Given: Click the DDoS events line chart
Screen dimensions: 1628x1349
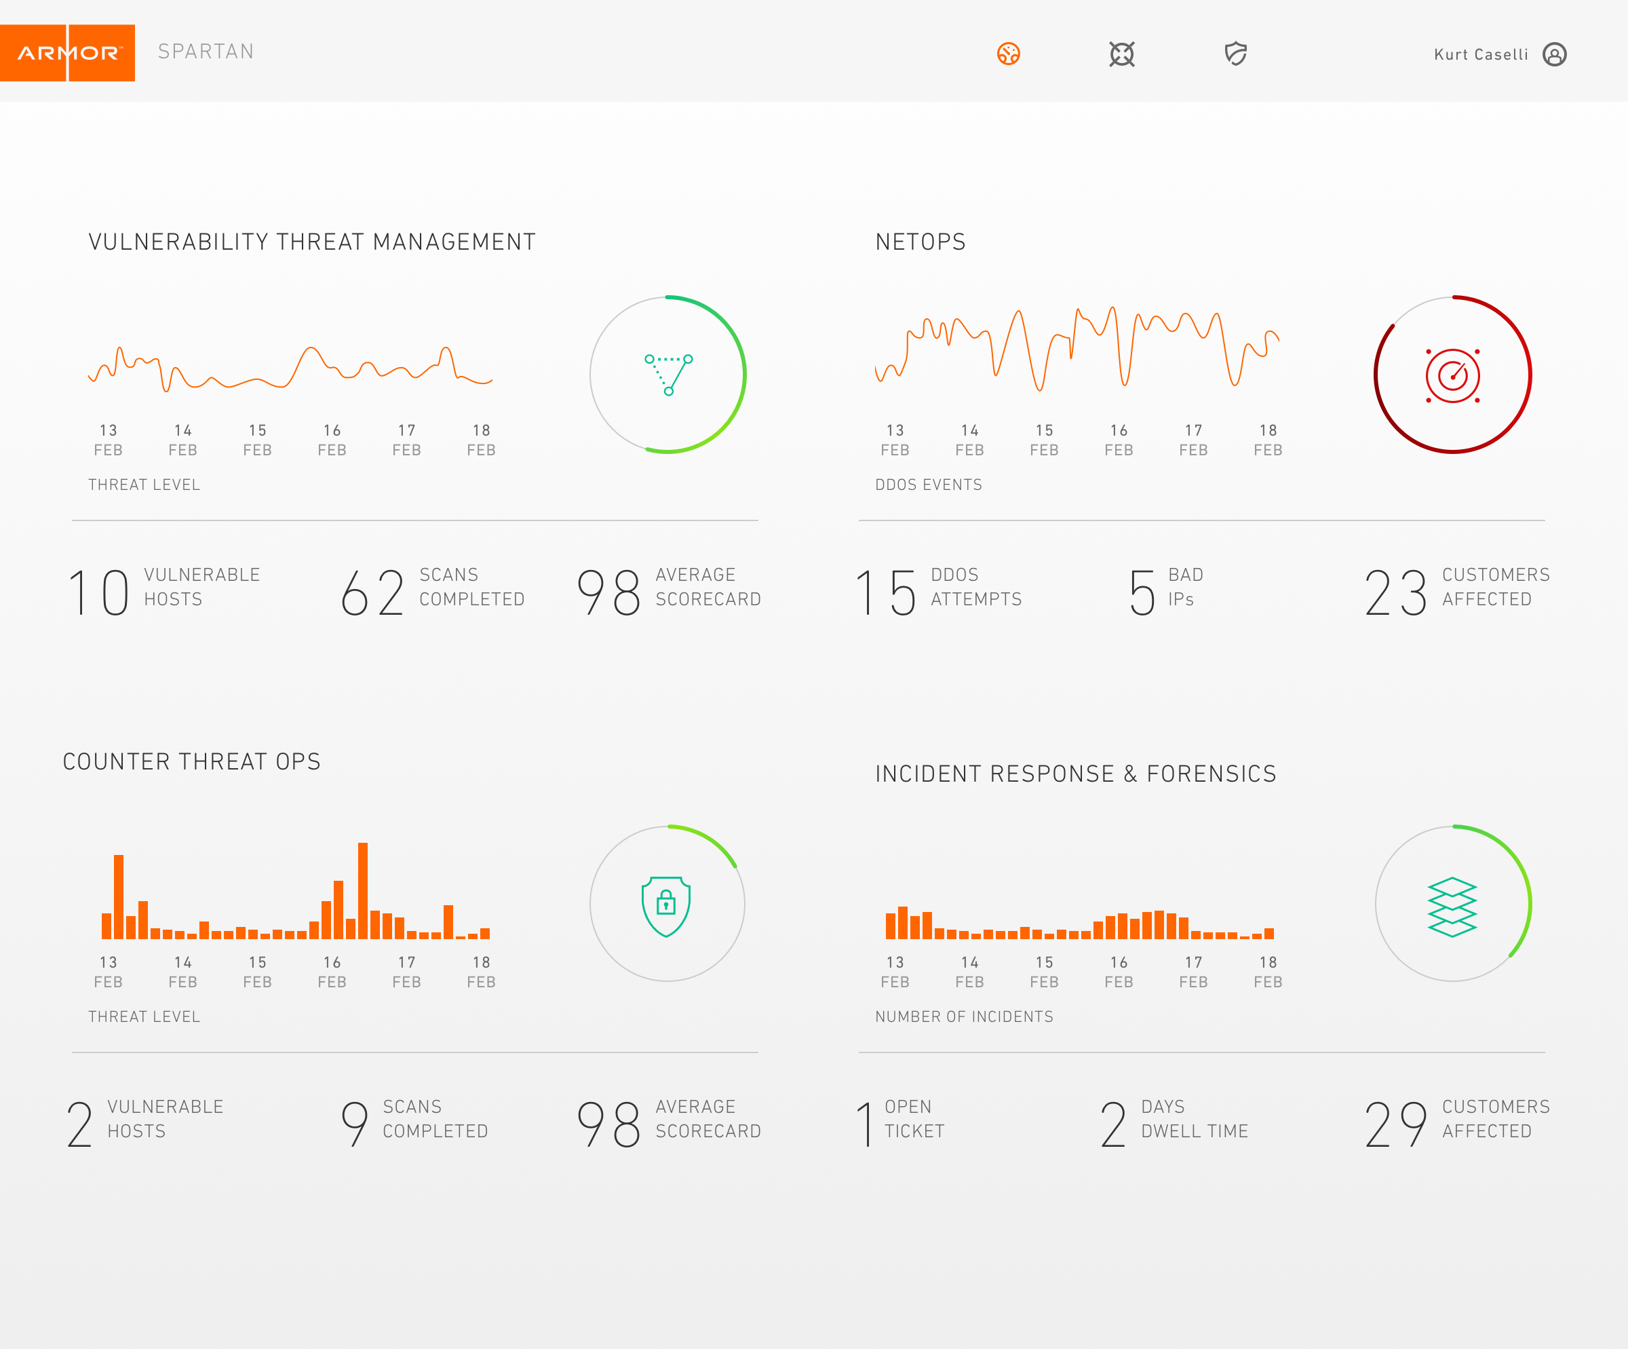Looking at the screenshot, I should click(x=1076, y=349).
